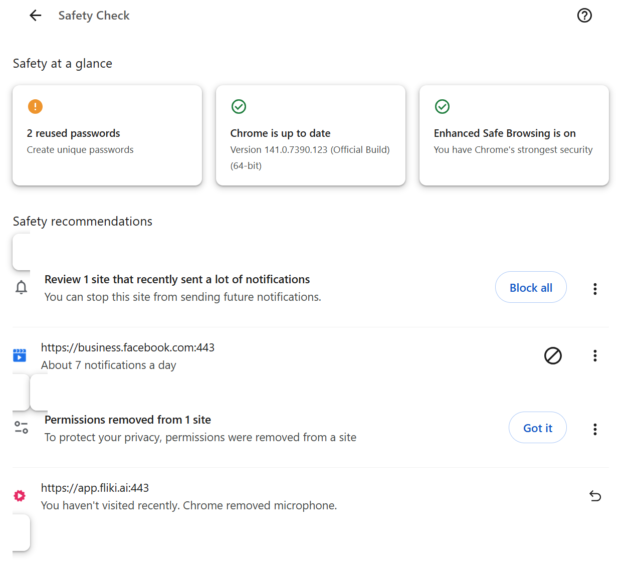The image size is (636, 571).
Task: Click the pink app.fliki.ai site icon
Action: click(20, 496)
